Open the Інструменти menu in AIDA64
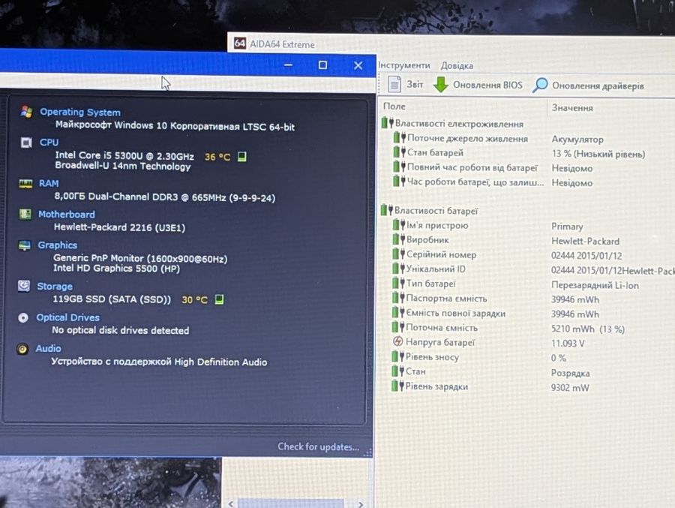This screenshot has height=508, width=675. (403, 65)
